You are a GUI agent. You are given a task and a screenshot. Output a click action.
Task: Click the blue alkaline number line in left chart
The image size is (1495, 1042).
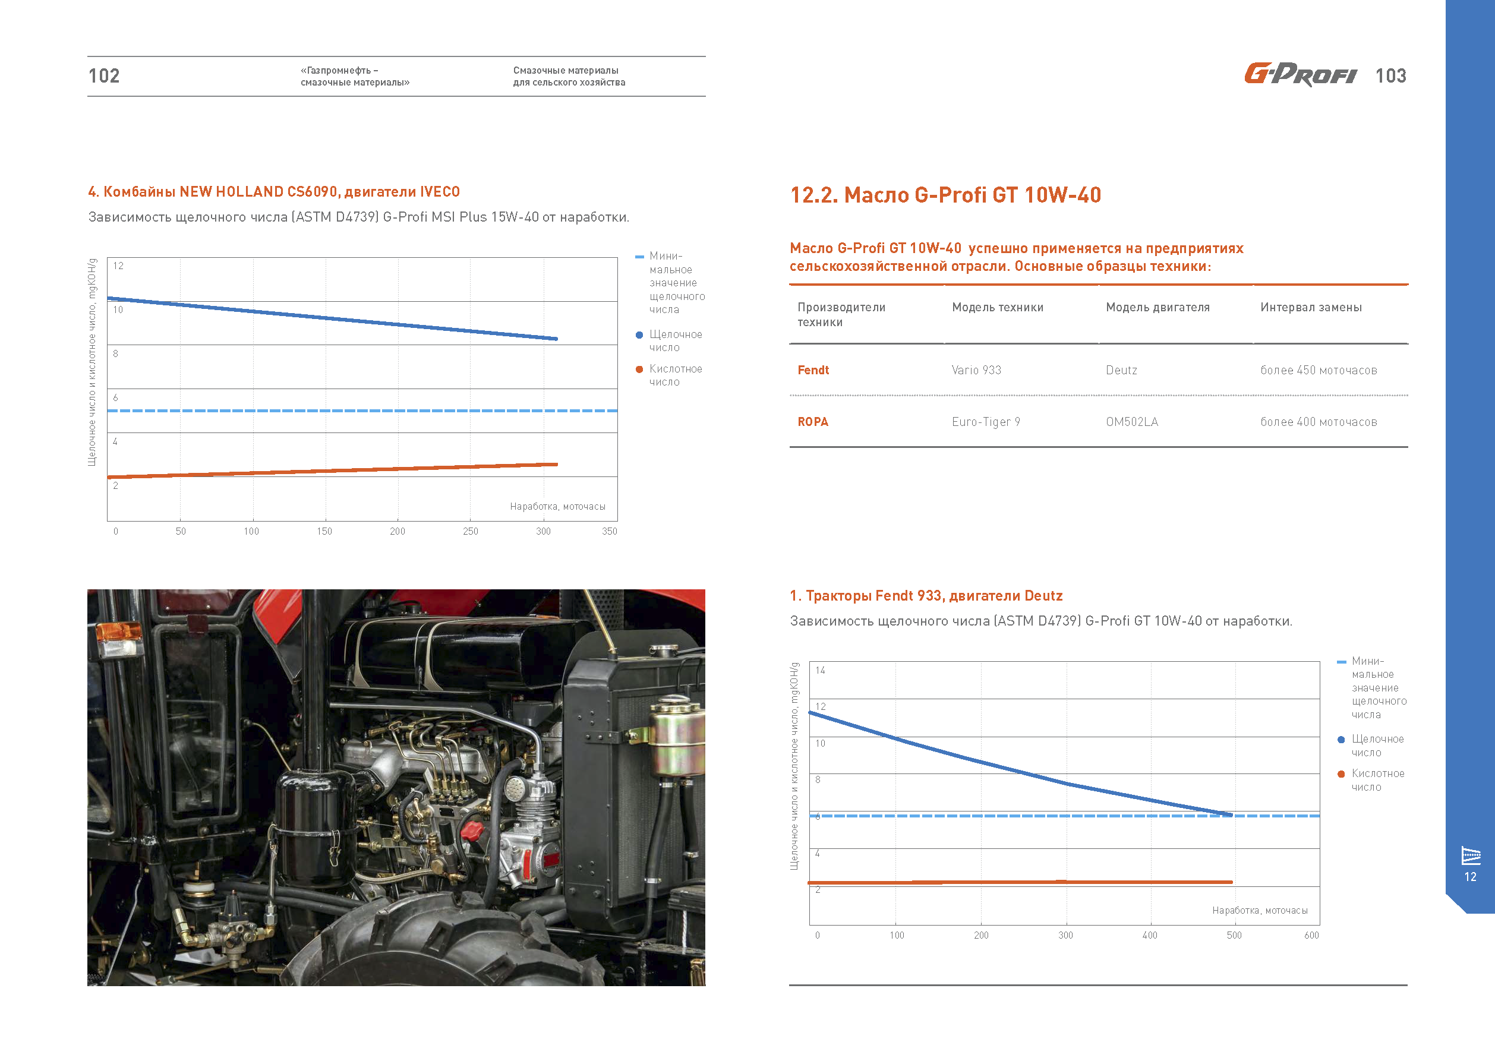pyautogui.click(x=332, y=318)
